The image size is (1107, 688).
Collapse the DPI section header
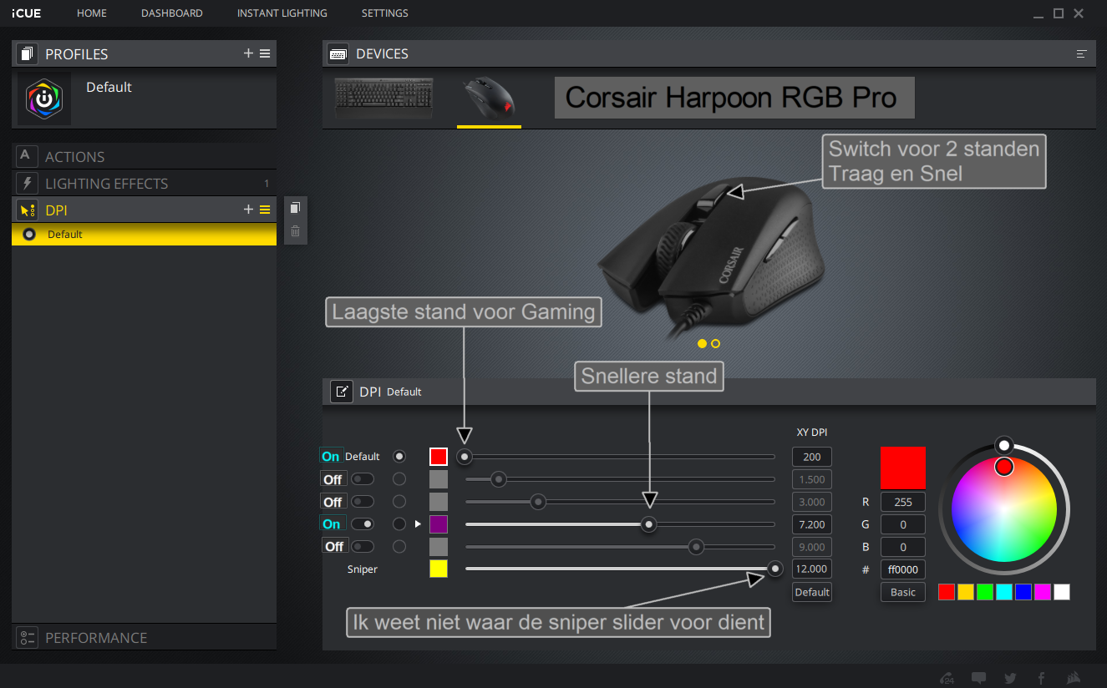pos(144,210)
